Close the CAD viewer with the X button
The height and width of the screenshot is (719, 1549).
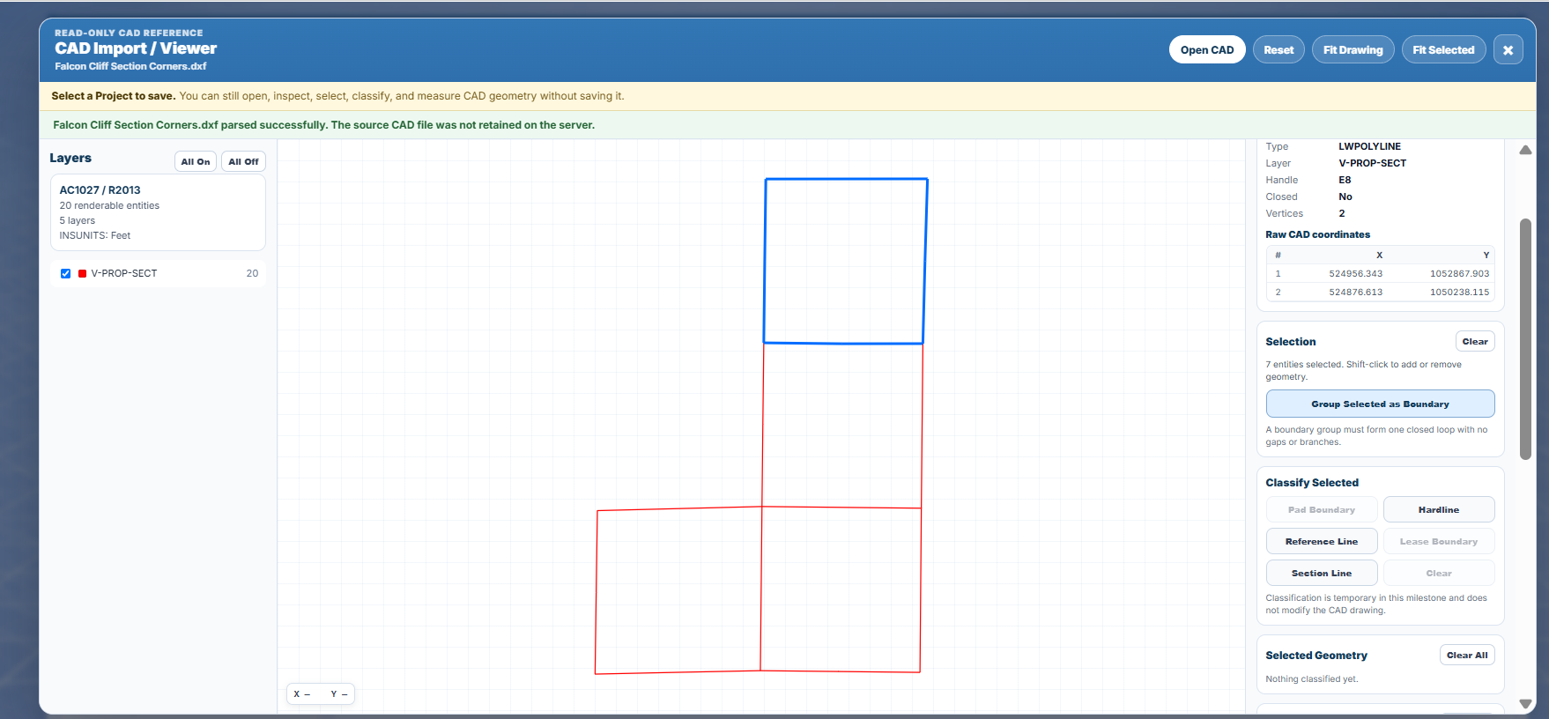[1508, 50]
